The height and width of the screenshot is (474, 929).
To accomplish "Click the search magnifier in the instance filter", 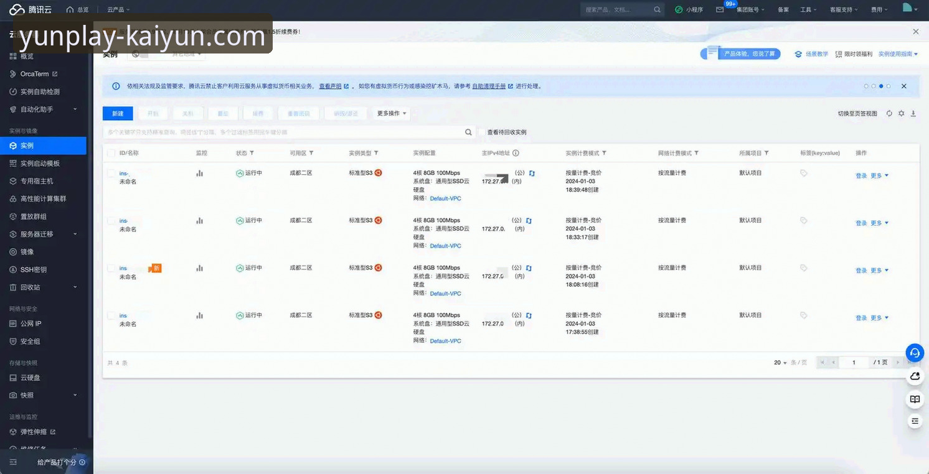I will (468, 132).
